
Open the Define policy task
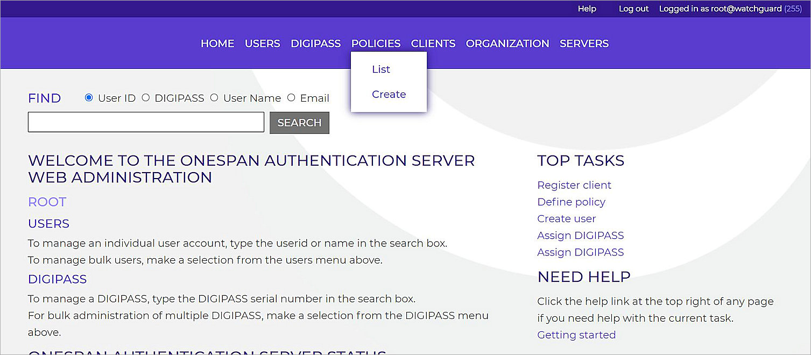(x=571, y=202)
